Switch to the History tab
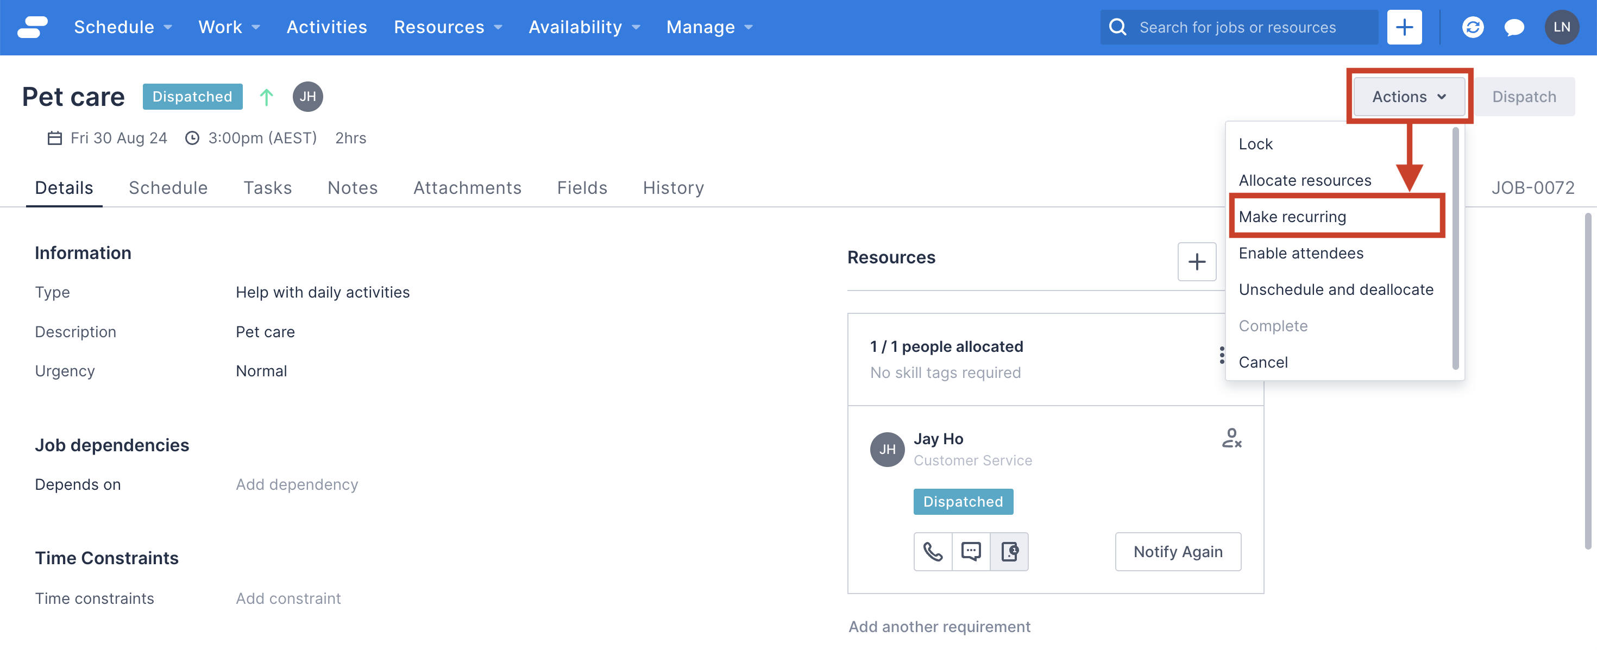This screenshot has height=650, width=1597. 672,188
